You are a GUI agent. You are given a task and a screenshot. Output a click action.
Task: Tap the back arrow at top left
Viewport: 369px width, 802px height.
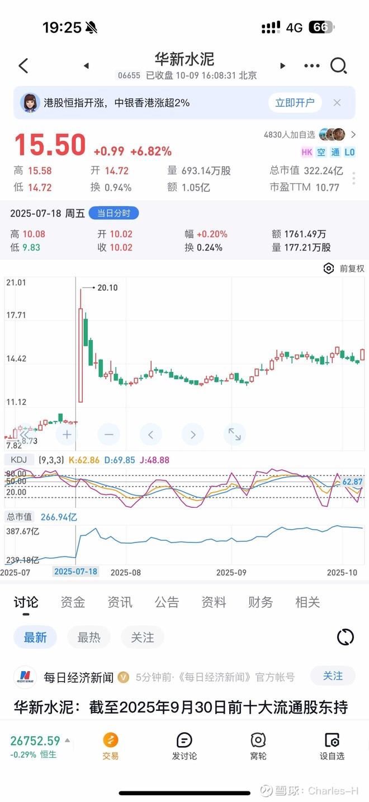click(23, 66)
